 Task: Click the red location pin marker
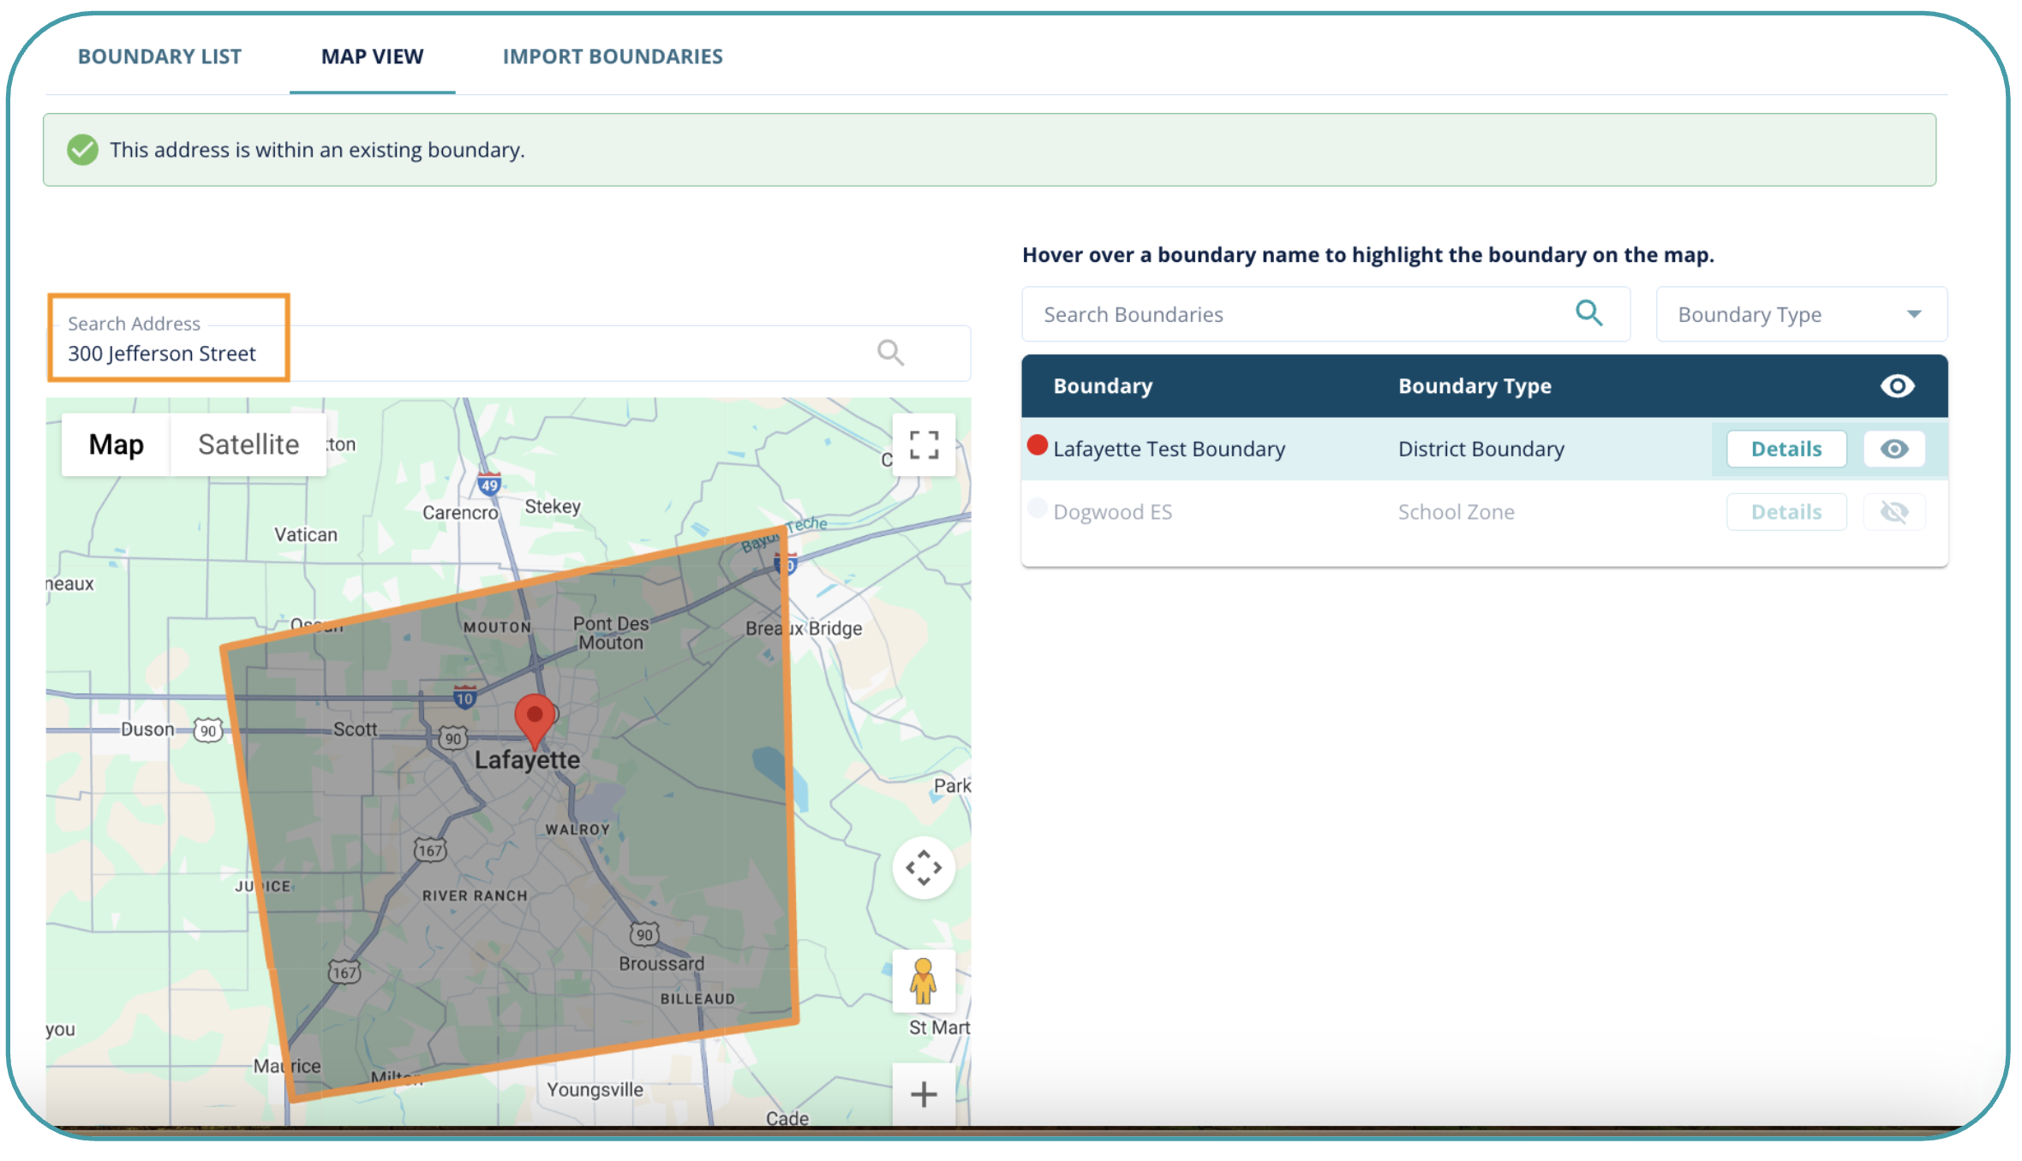point(535,717)
